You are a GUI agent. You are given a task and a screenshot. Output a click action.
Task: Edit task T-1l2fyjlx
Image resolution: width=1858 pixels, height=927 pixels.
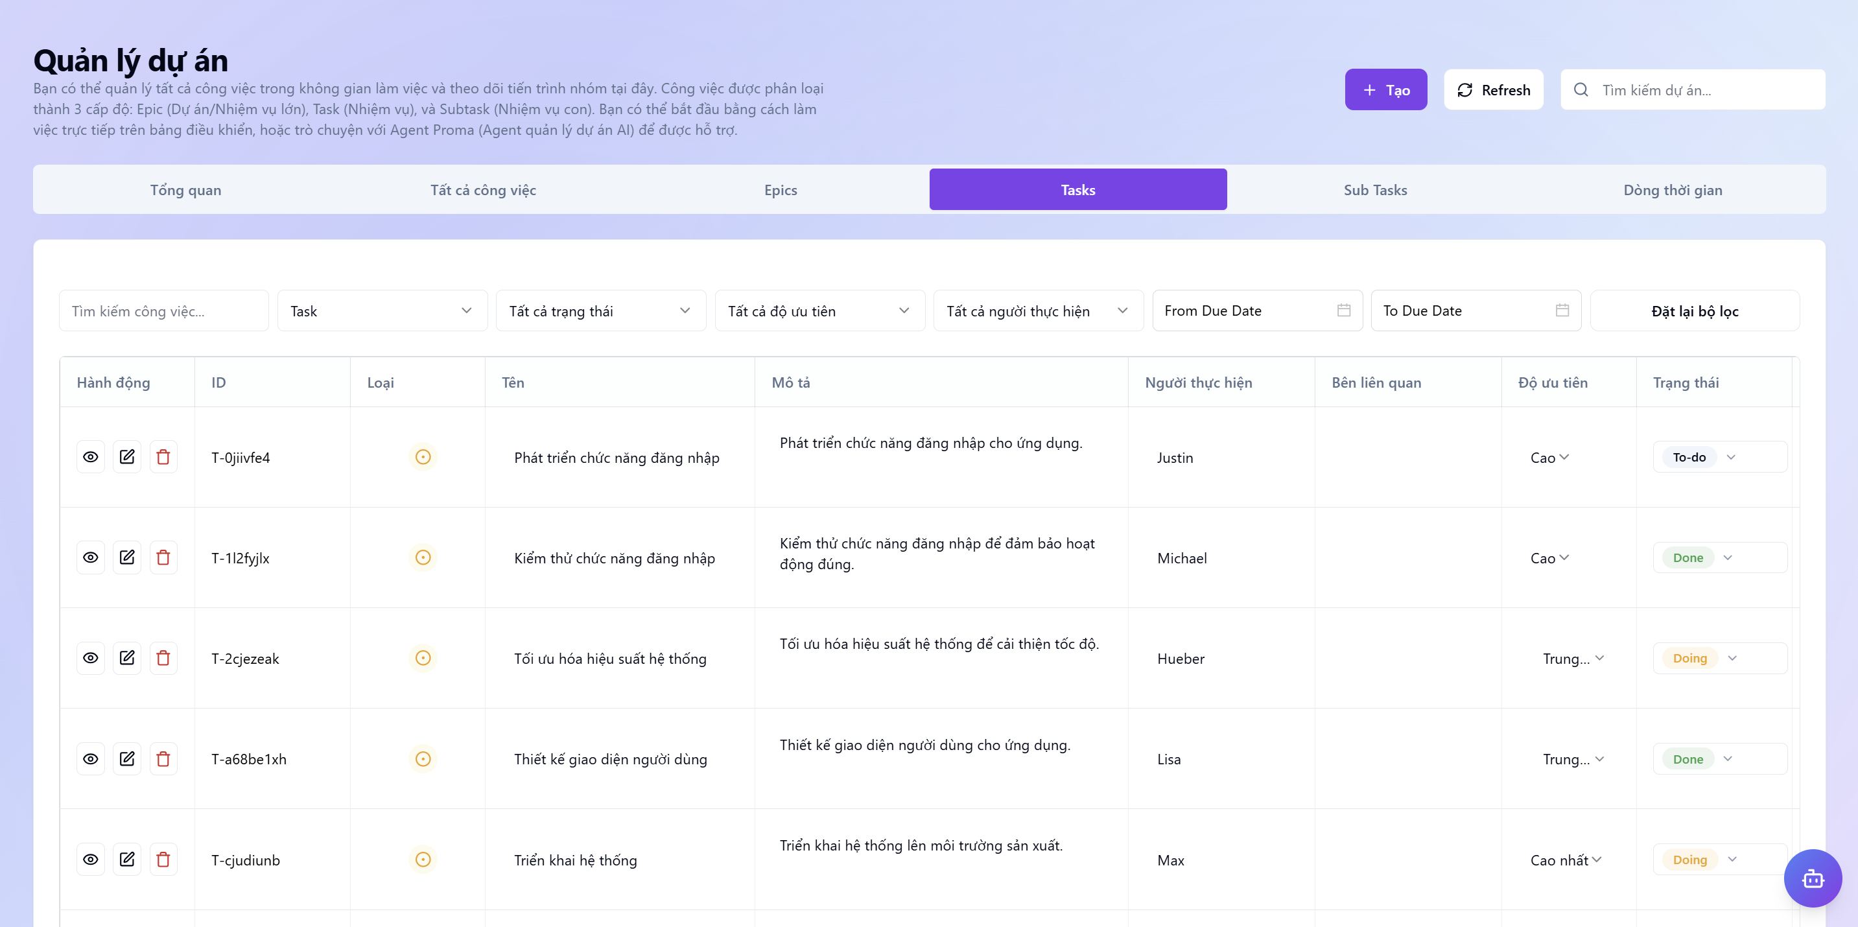tap(127, 557)
